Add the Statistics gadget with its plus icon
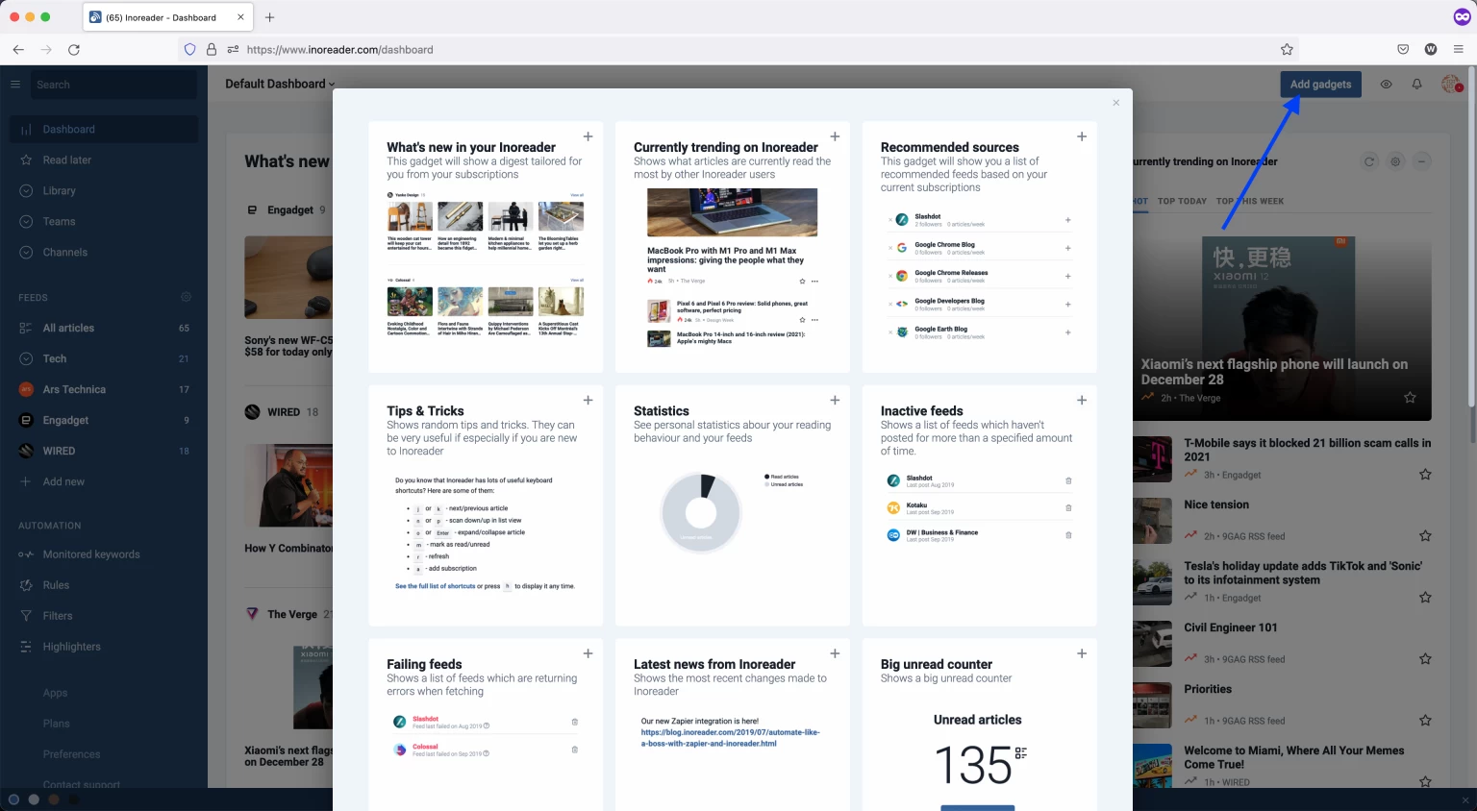1477x811 pixels. [x=835, y=400]
